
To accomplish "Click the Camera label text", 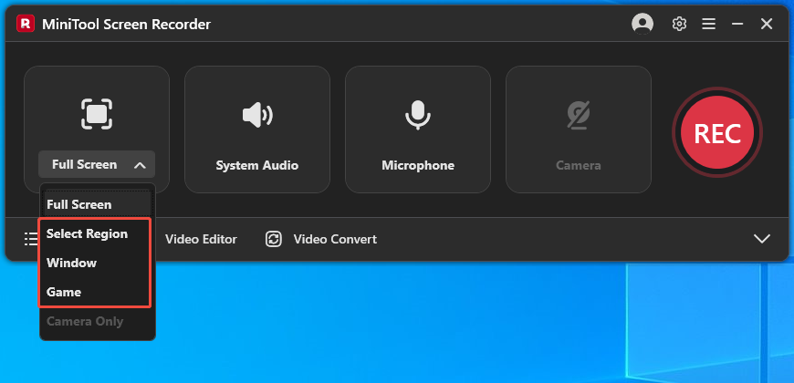I will point(579,165).
